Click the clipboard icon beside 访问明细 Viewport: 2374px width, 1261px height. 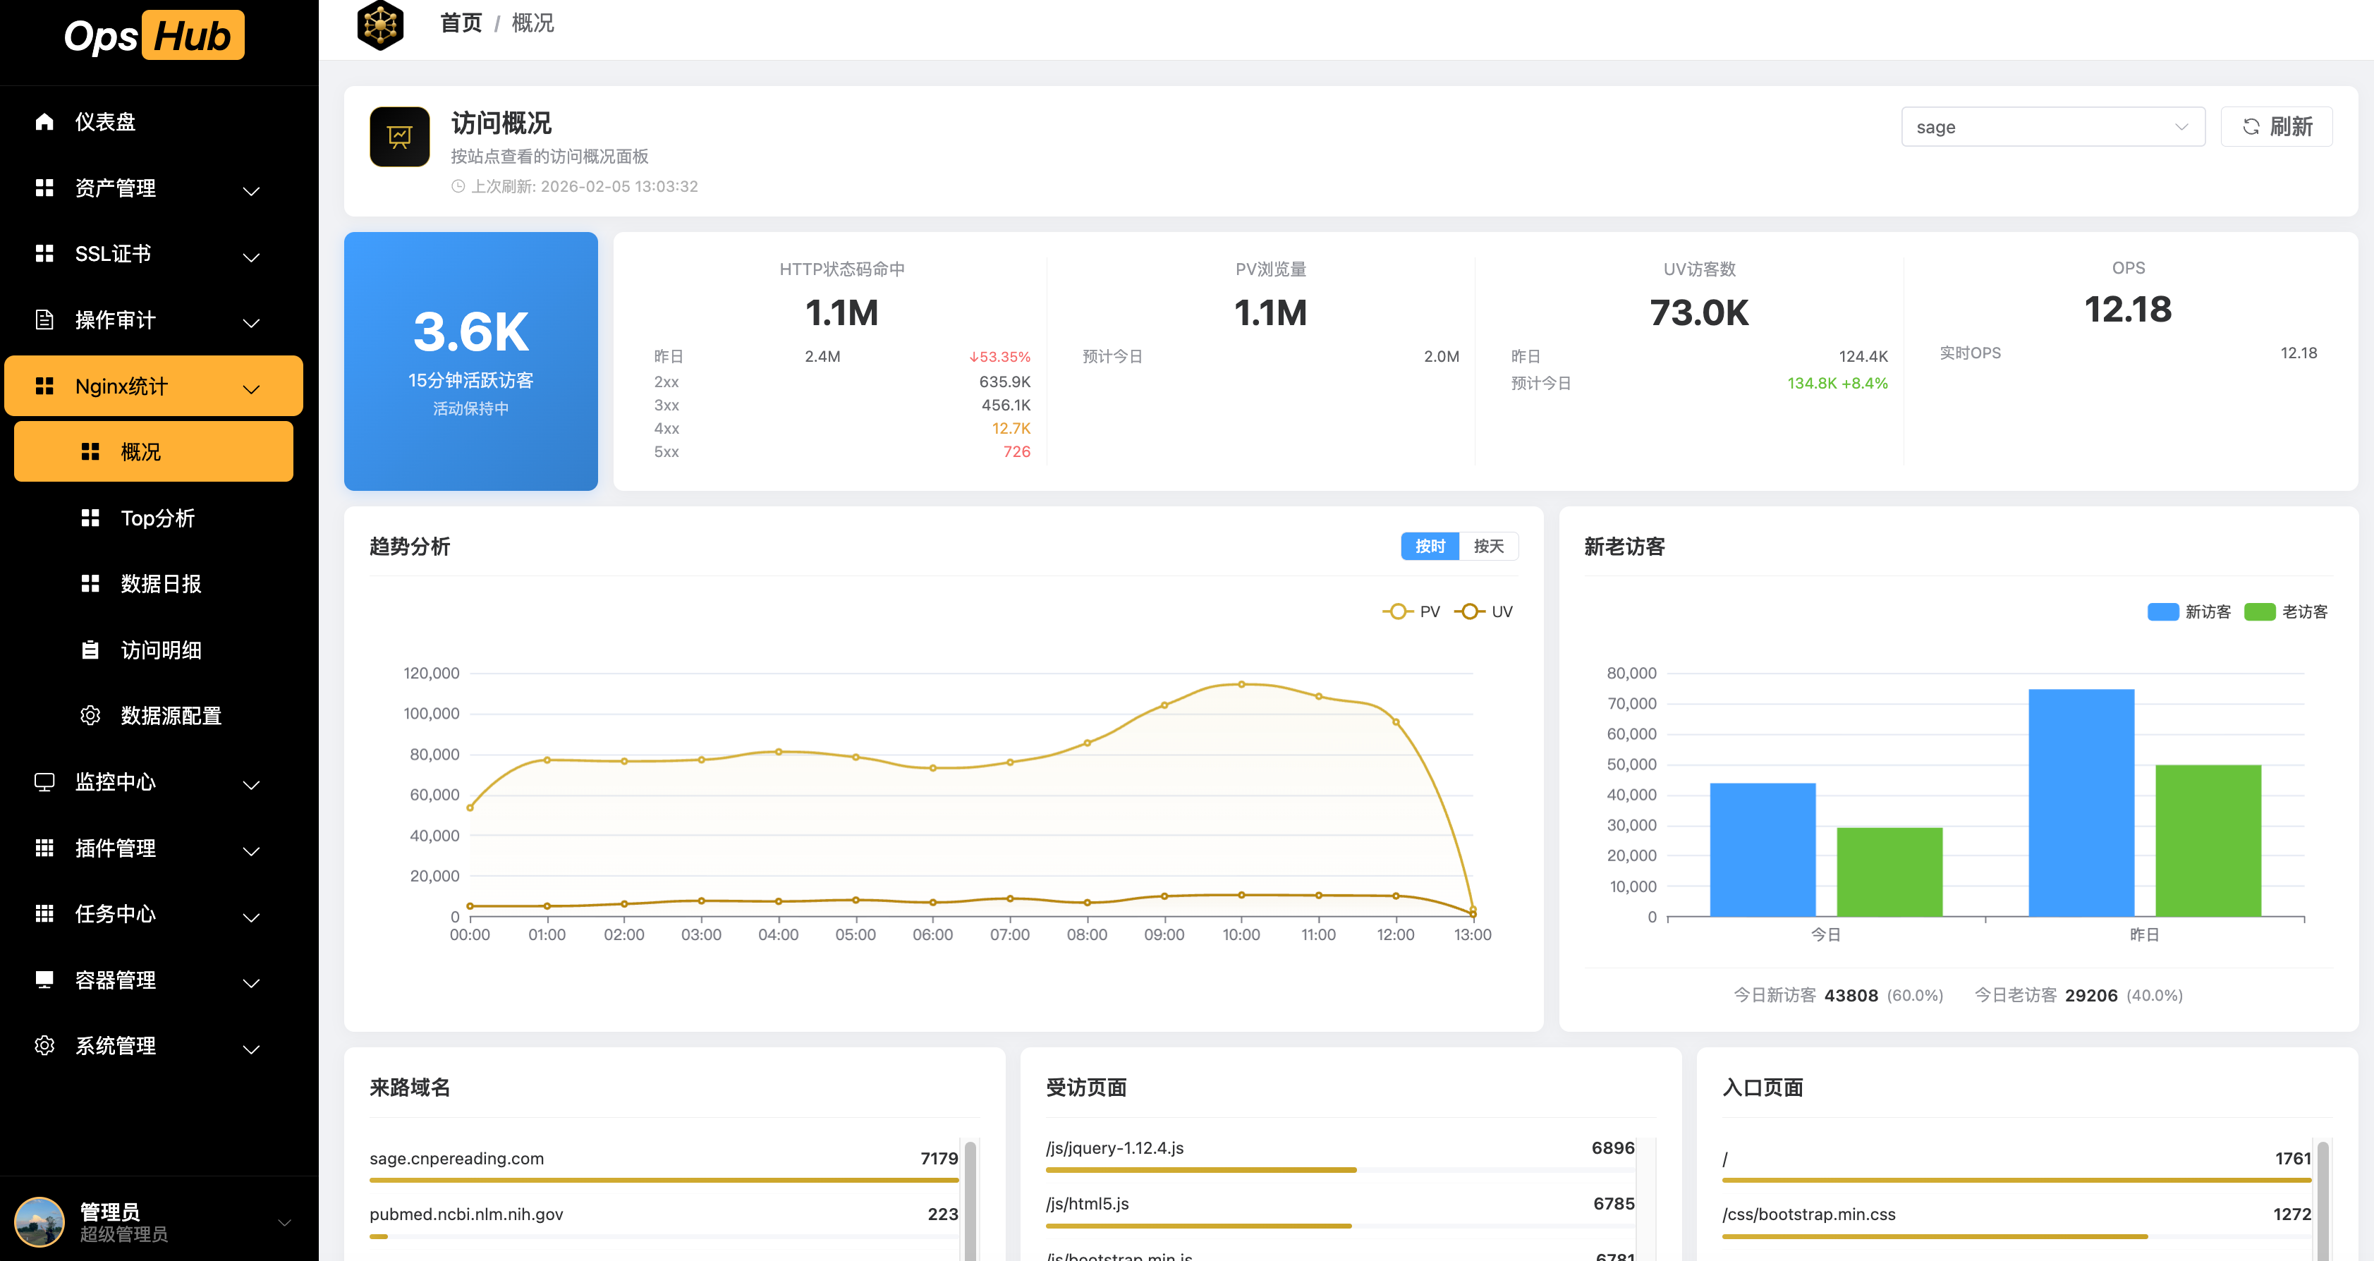click(90, 650)
